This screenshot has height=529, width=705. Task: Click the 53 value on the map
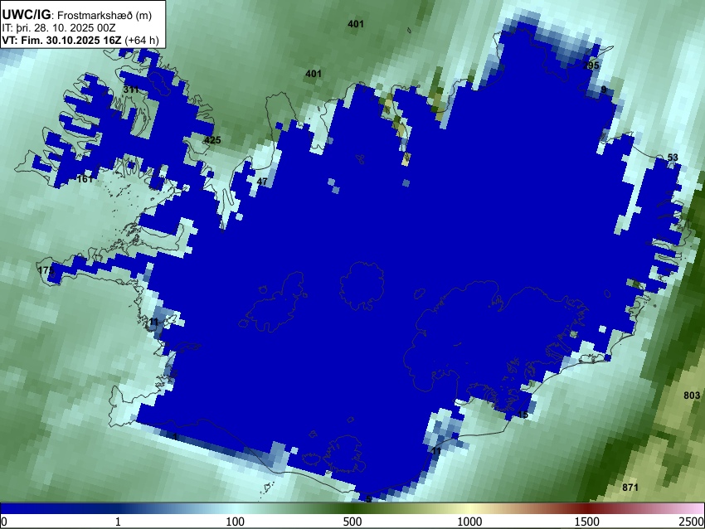[x=673, y=158]
